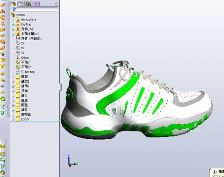This screenshot has height=177, width=224.
Task: Expand the Lighting folder
Action: (x=13, y=25)
